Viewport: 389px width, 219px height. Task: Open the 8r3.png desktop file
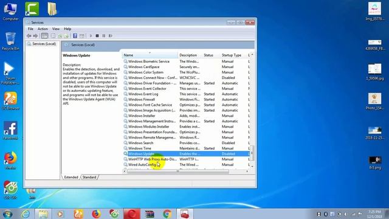[375, 162]
